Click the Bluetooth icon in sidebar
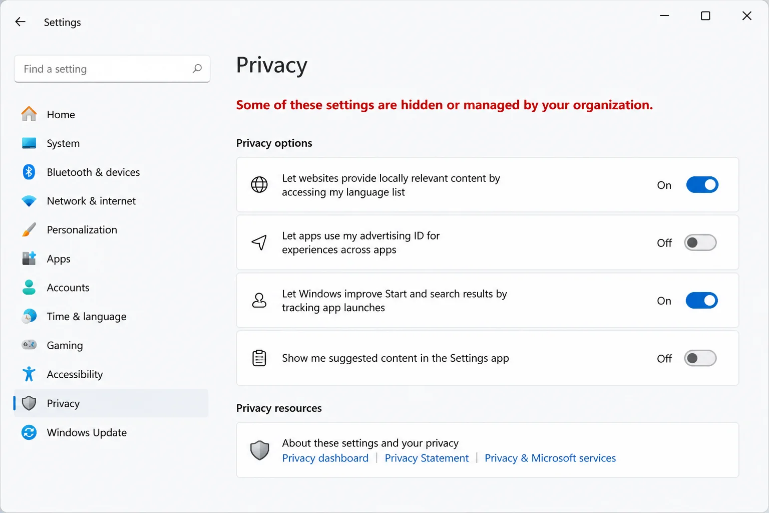The height and width of the screenshot is (513, 769). point(29,172)
